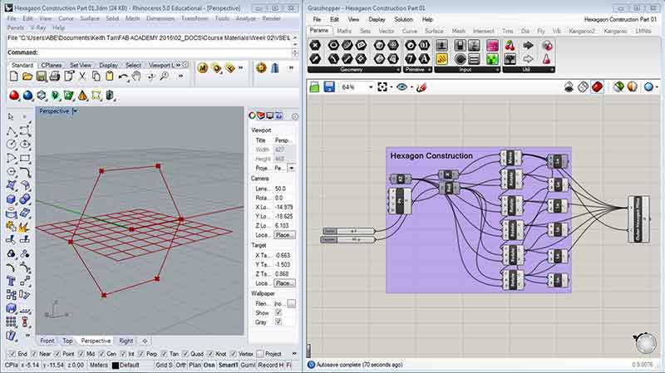Toggle the Point osnap checkbox
665x373 pixels.
click(57, 354)
